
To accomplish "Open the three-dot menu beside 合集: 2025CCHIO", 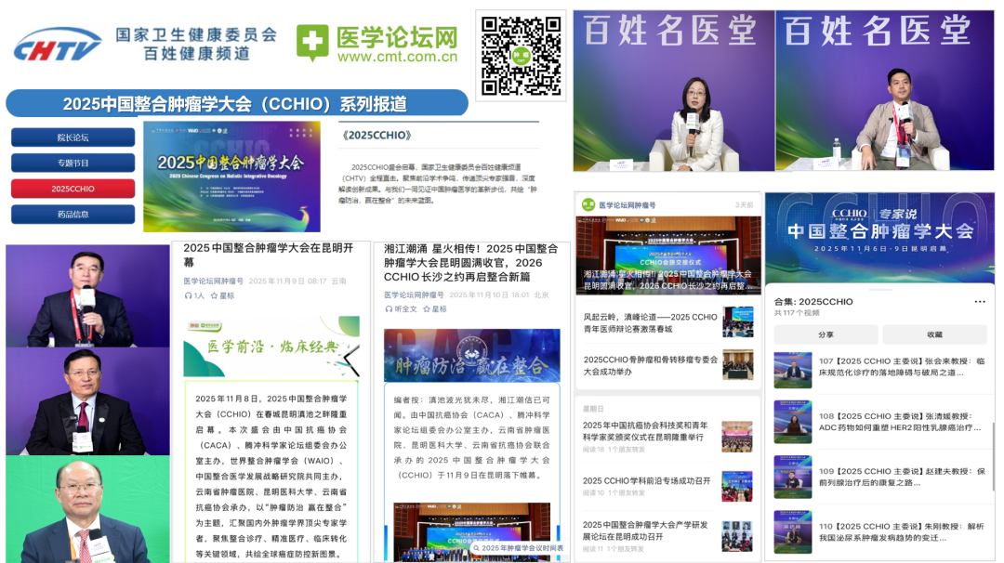I will pyautogui.click(x=980, y=301).
